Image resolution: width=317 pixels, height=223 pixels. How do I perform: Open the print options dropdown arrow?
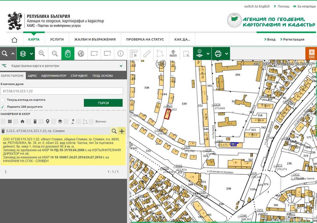[227, 54]
